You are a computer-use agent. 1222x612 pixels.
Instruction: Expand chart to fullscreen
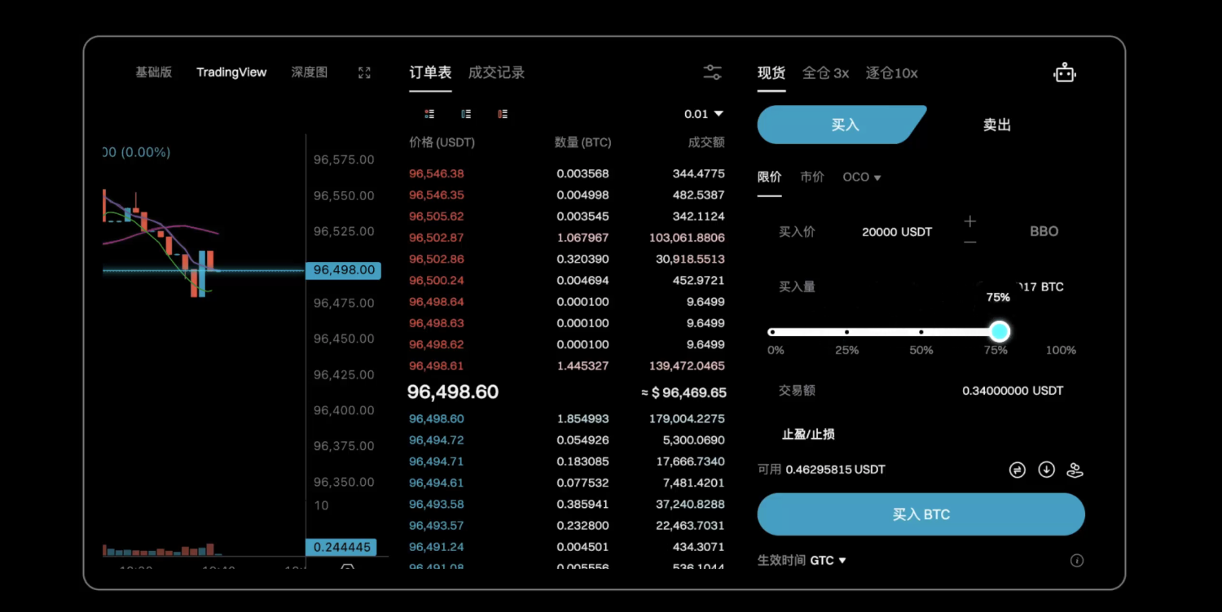pos(364,72)
